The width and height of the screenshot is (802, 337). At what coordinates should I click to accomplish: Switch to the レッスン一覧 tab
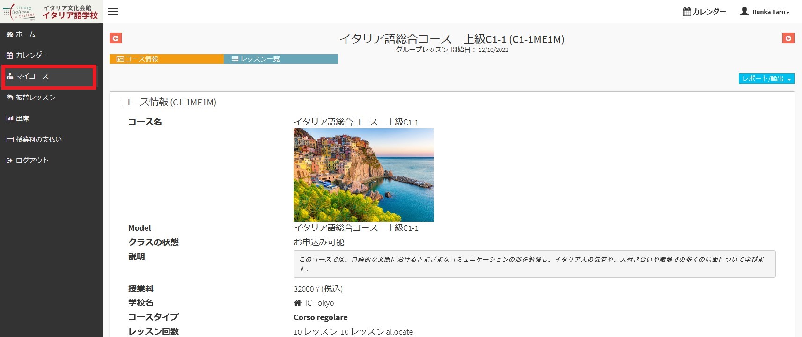280,59
